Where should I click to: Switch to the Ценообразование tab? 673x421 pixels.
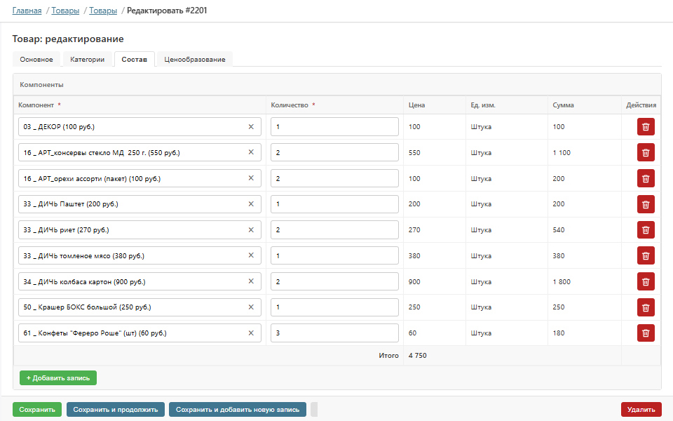pyautogui.click(x=194, y=59)
